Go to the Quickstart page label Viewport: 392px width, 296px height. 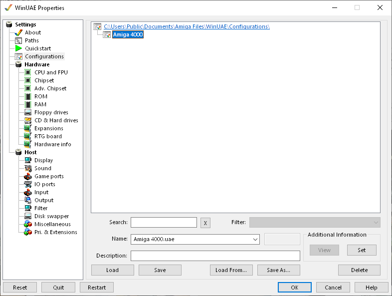pyautogui.click(x=38, y=48)
